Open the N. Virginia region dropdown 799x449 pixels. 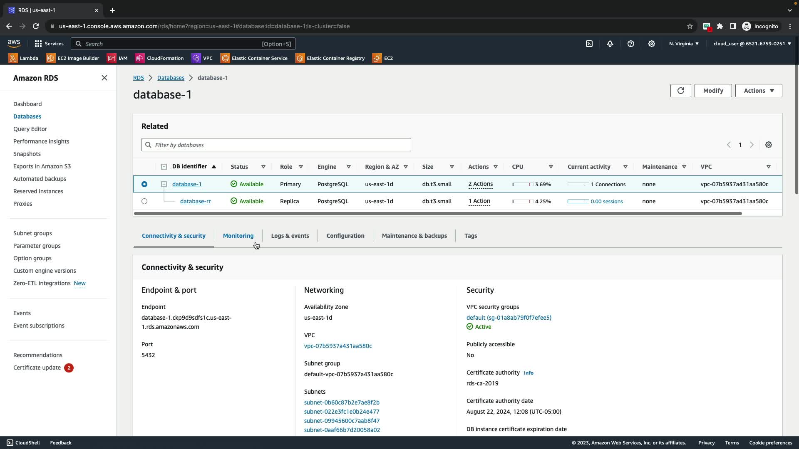pos(684,44)
